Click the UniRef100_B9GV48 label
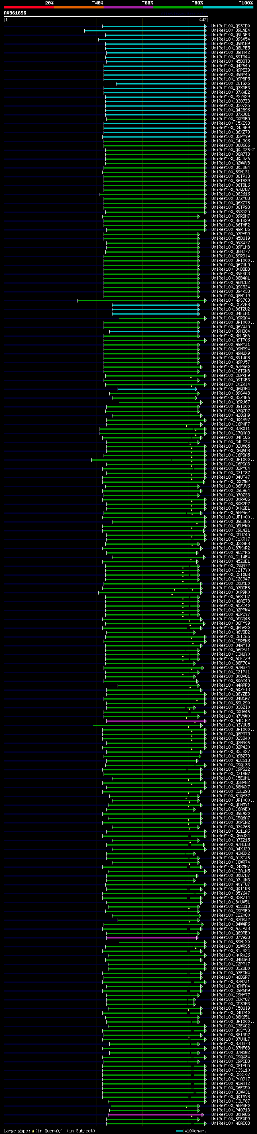 click(230, 393)
